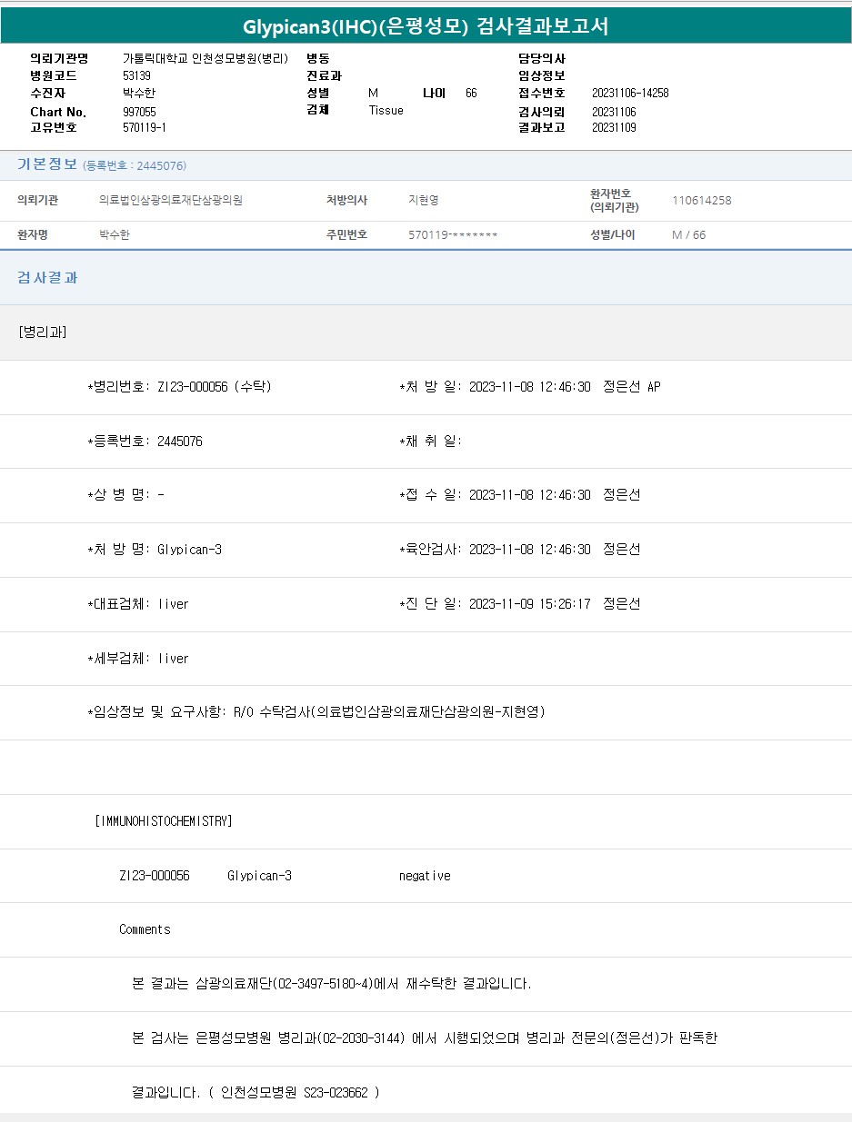The height and width of the screenshot is (1122, 852).
Task: Click the [IMMUNOHISTOCHEMISTRY] heading
Action: pos(164,821)
